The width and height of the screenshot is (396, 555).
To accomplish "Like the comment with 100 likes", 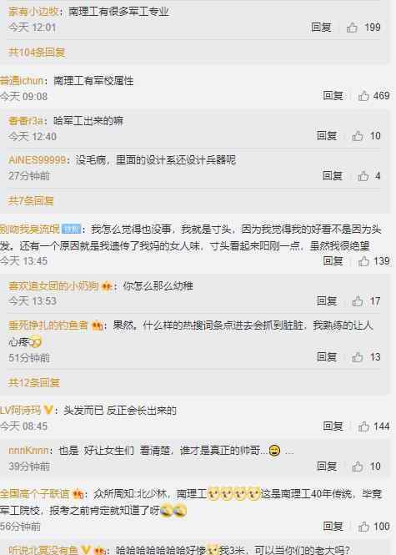I will [363, 527].
